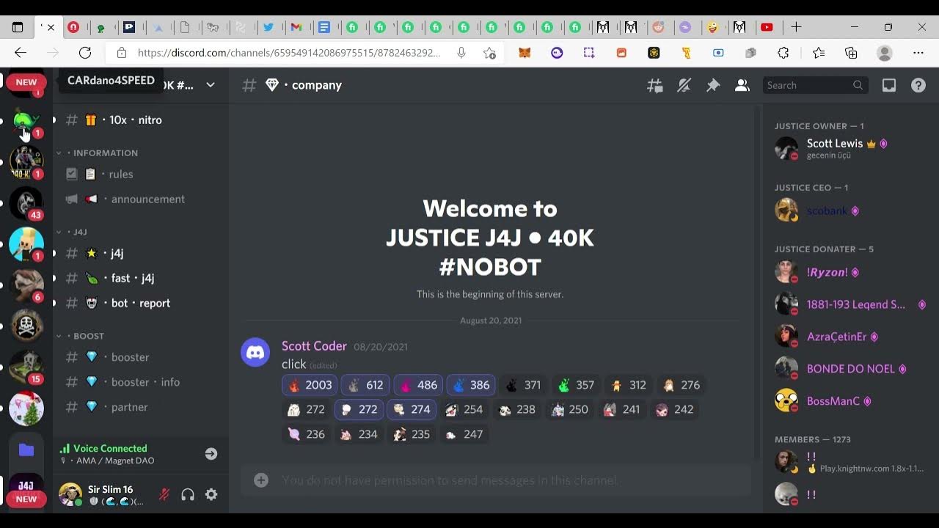Toggle the 357 reaction
The image size is (939, 528).
pos(577,385)
